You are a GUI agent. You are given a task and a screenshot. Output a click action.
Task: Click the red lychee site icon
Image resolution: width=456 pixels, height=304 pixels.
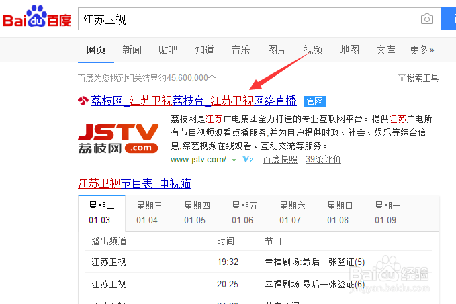click(x=83, y=101)
